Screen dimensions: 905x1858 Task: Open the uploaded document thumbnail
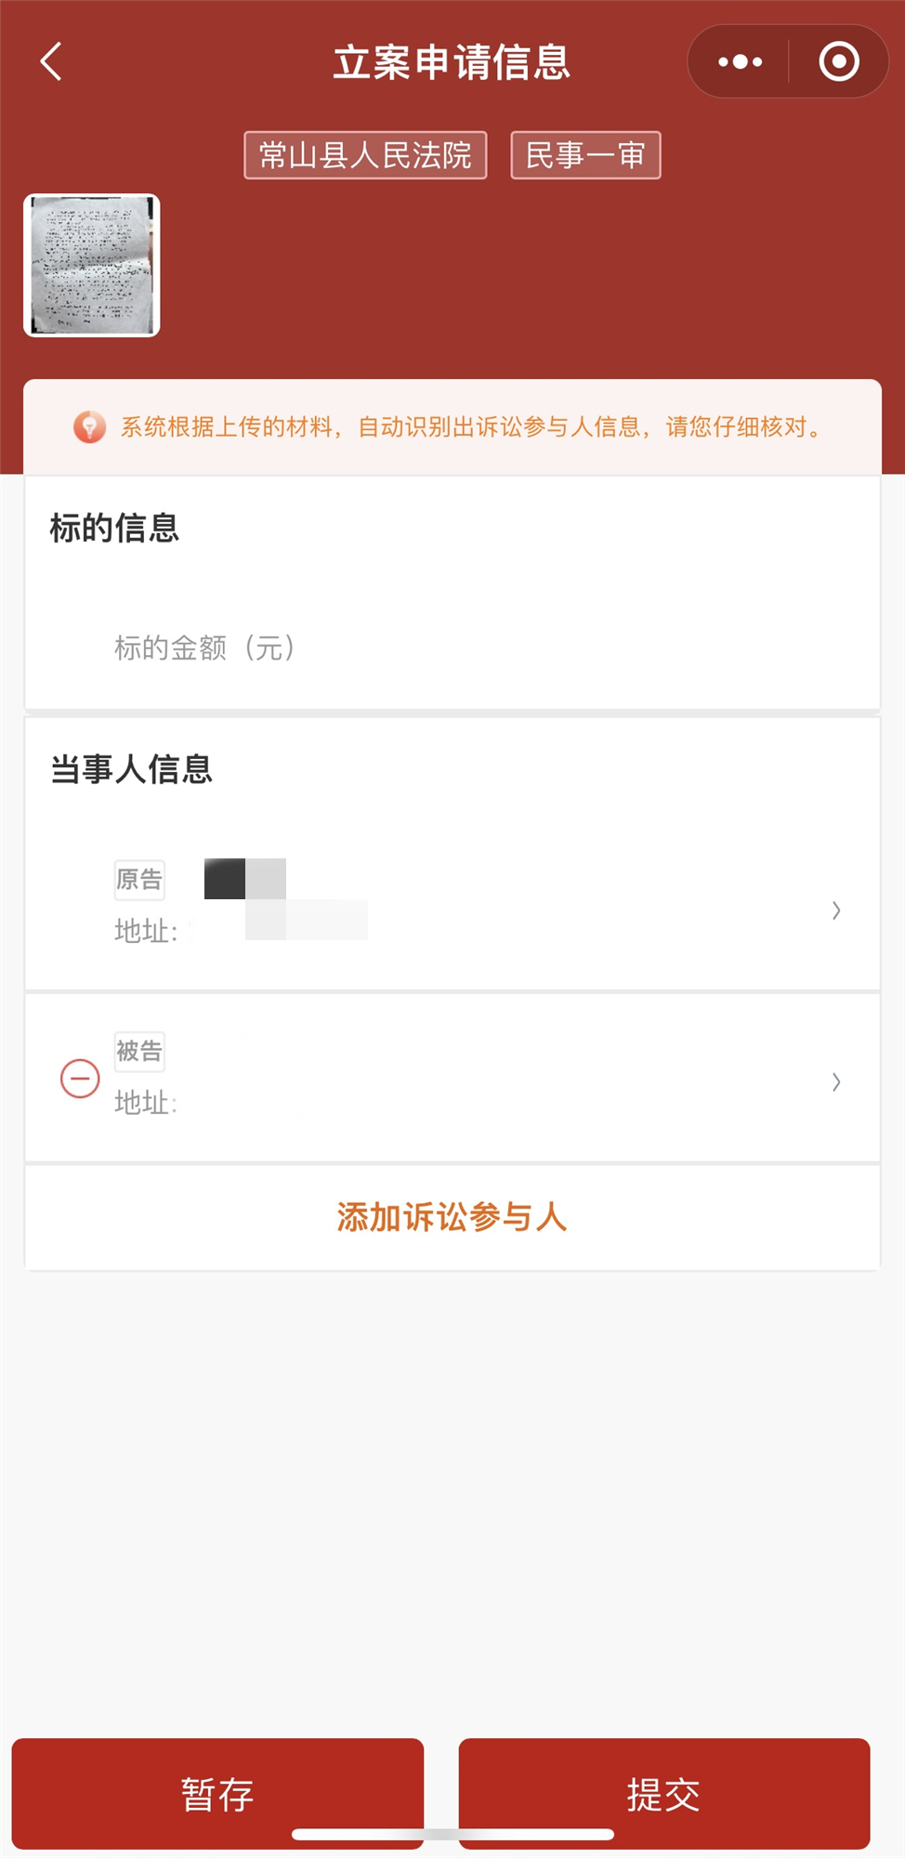tap(92, 266)
